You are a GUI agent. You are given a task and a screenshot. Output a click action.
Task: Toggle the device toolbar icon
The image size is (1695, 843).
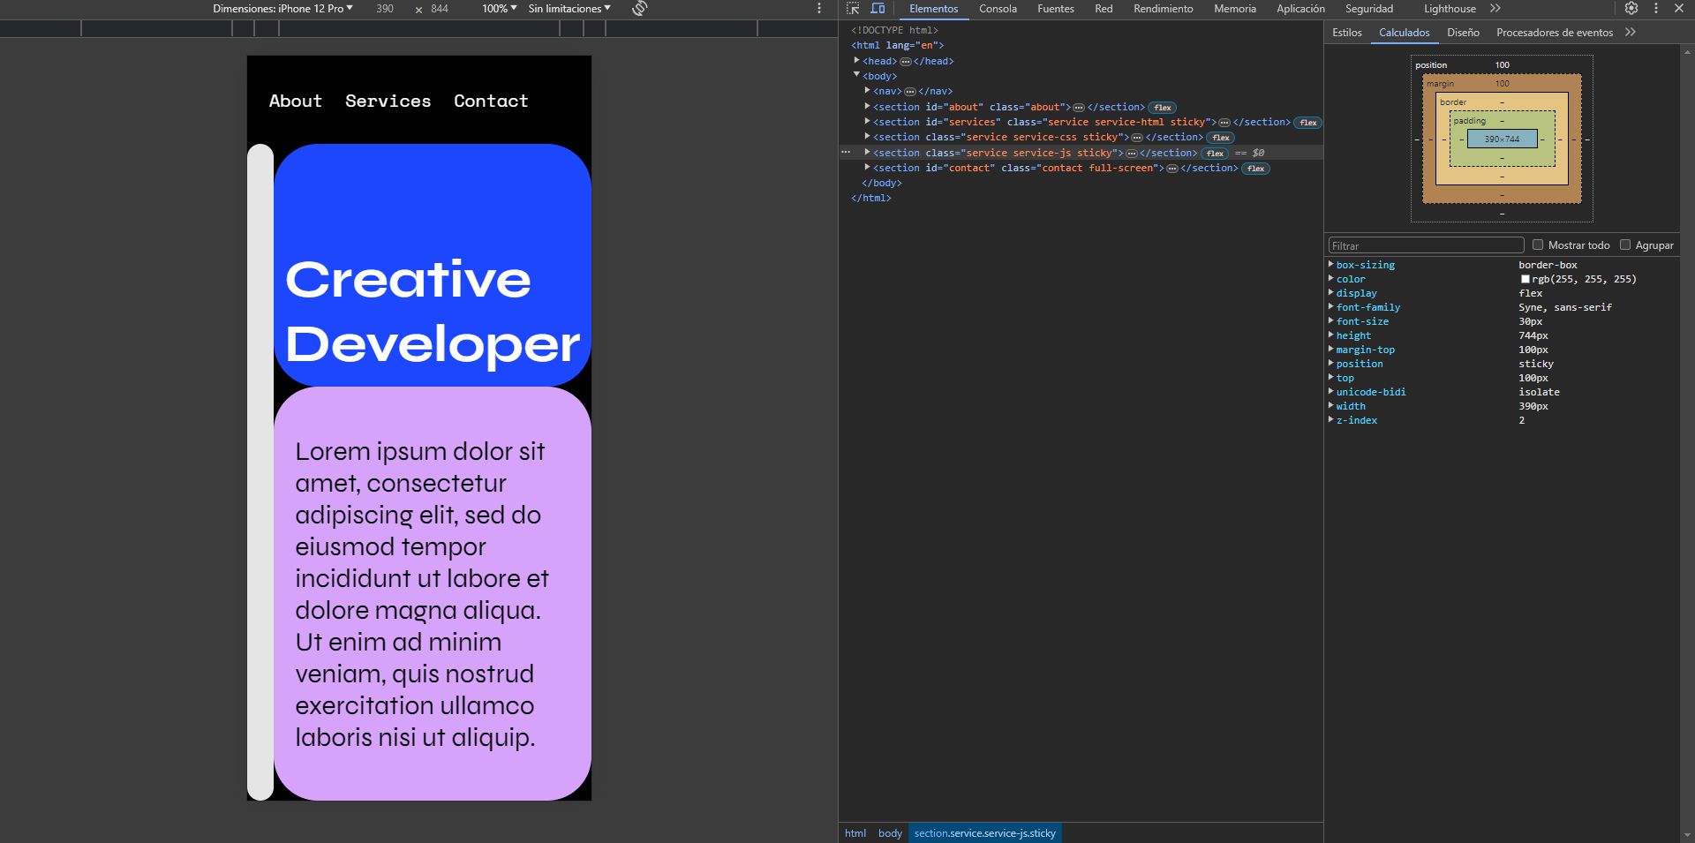[878, 9]
